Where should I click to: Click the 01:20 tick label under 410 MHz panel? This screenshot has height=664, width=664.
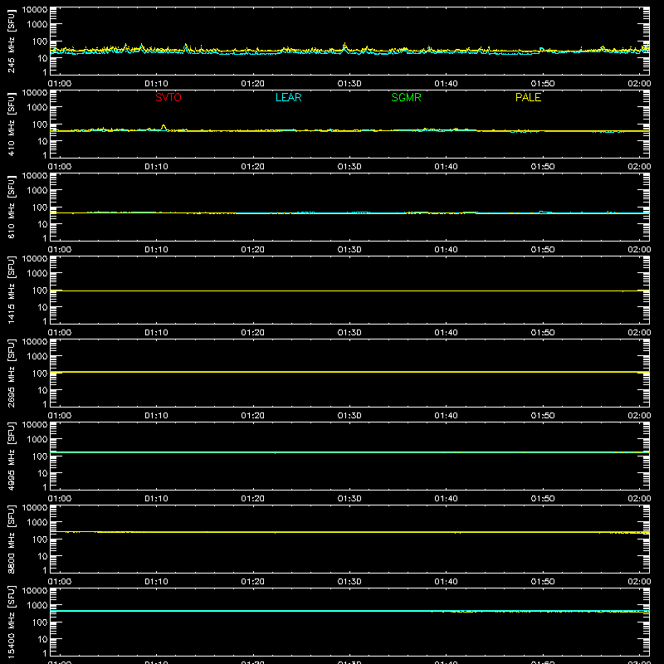pos(253,167)
